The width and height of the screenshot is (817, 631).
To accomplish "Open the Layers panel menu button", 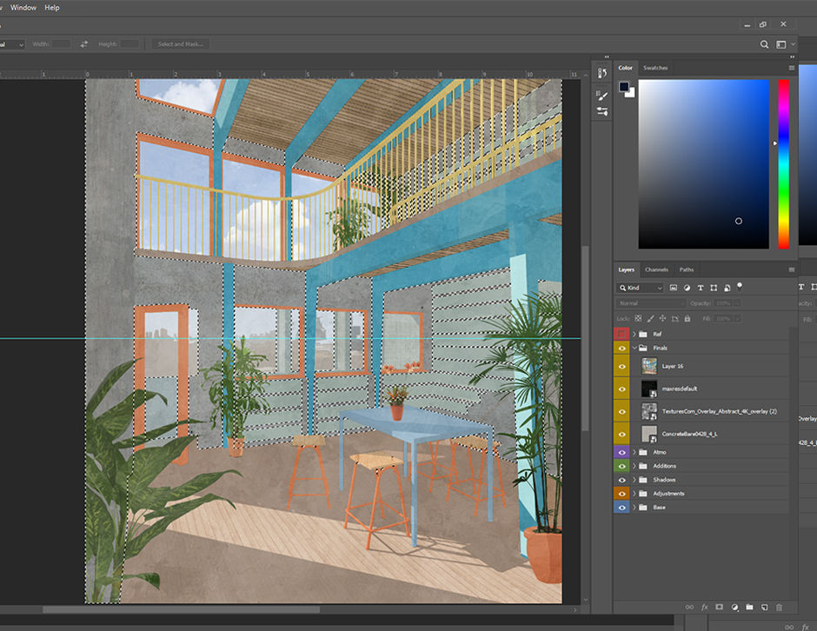I will coord(791,270).
